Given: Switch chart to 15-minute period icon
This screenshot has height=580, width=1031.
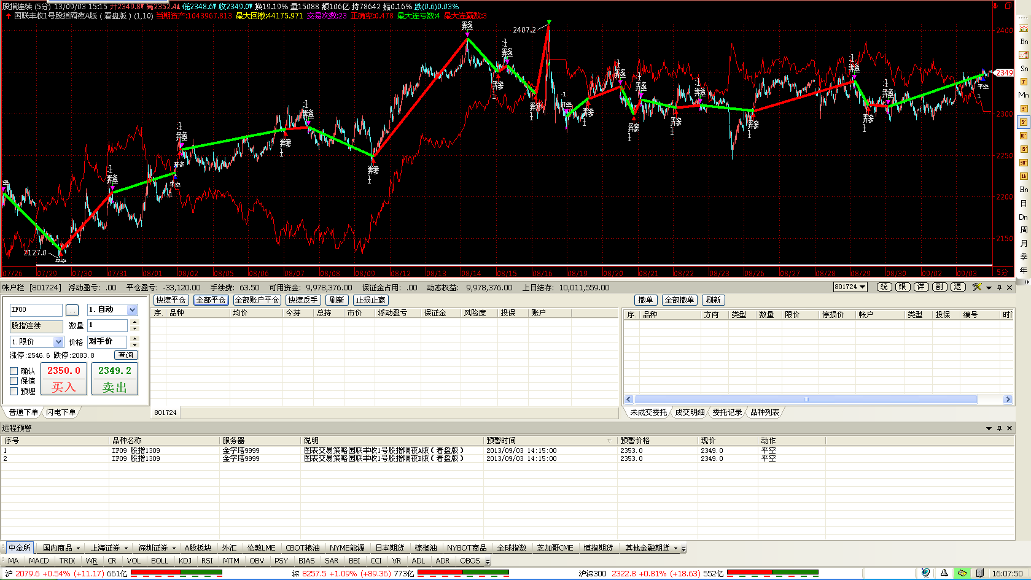Looking at the screenshot, I should [1024, 149].
